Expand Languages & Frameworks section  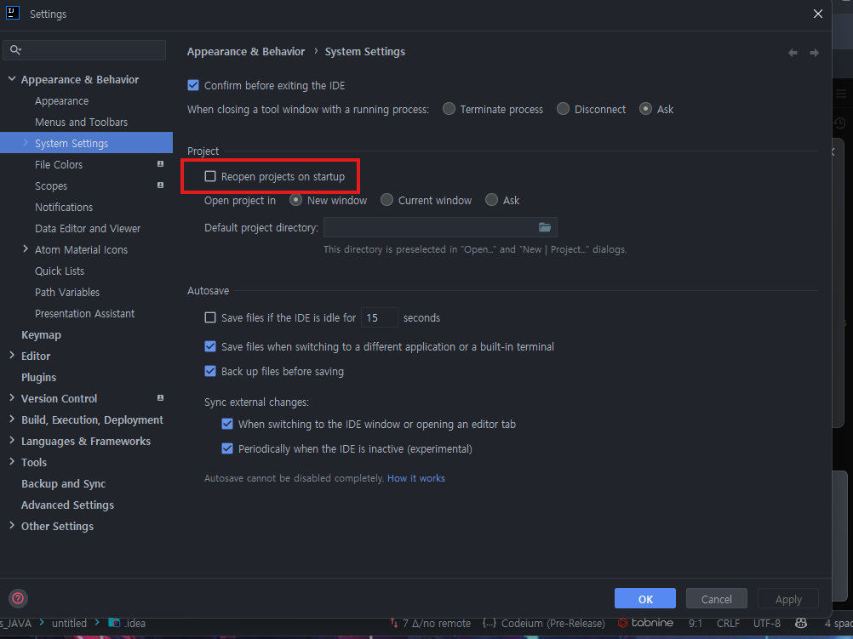click(x=12, y=440)
